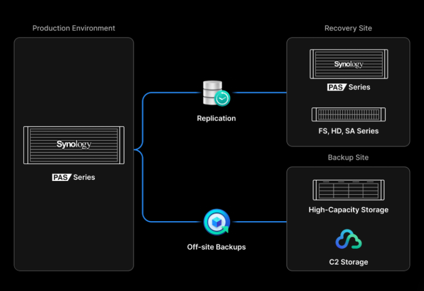This screenshot has width=424, height=291.
Task: Click the C2 Storage cloud icon
Action: click(349, 239)
